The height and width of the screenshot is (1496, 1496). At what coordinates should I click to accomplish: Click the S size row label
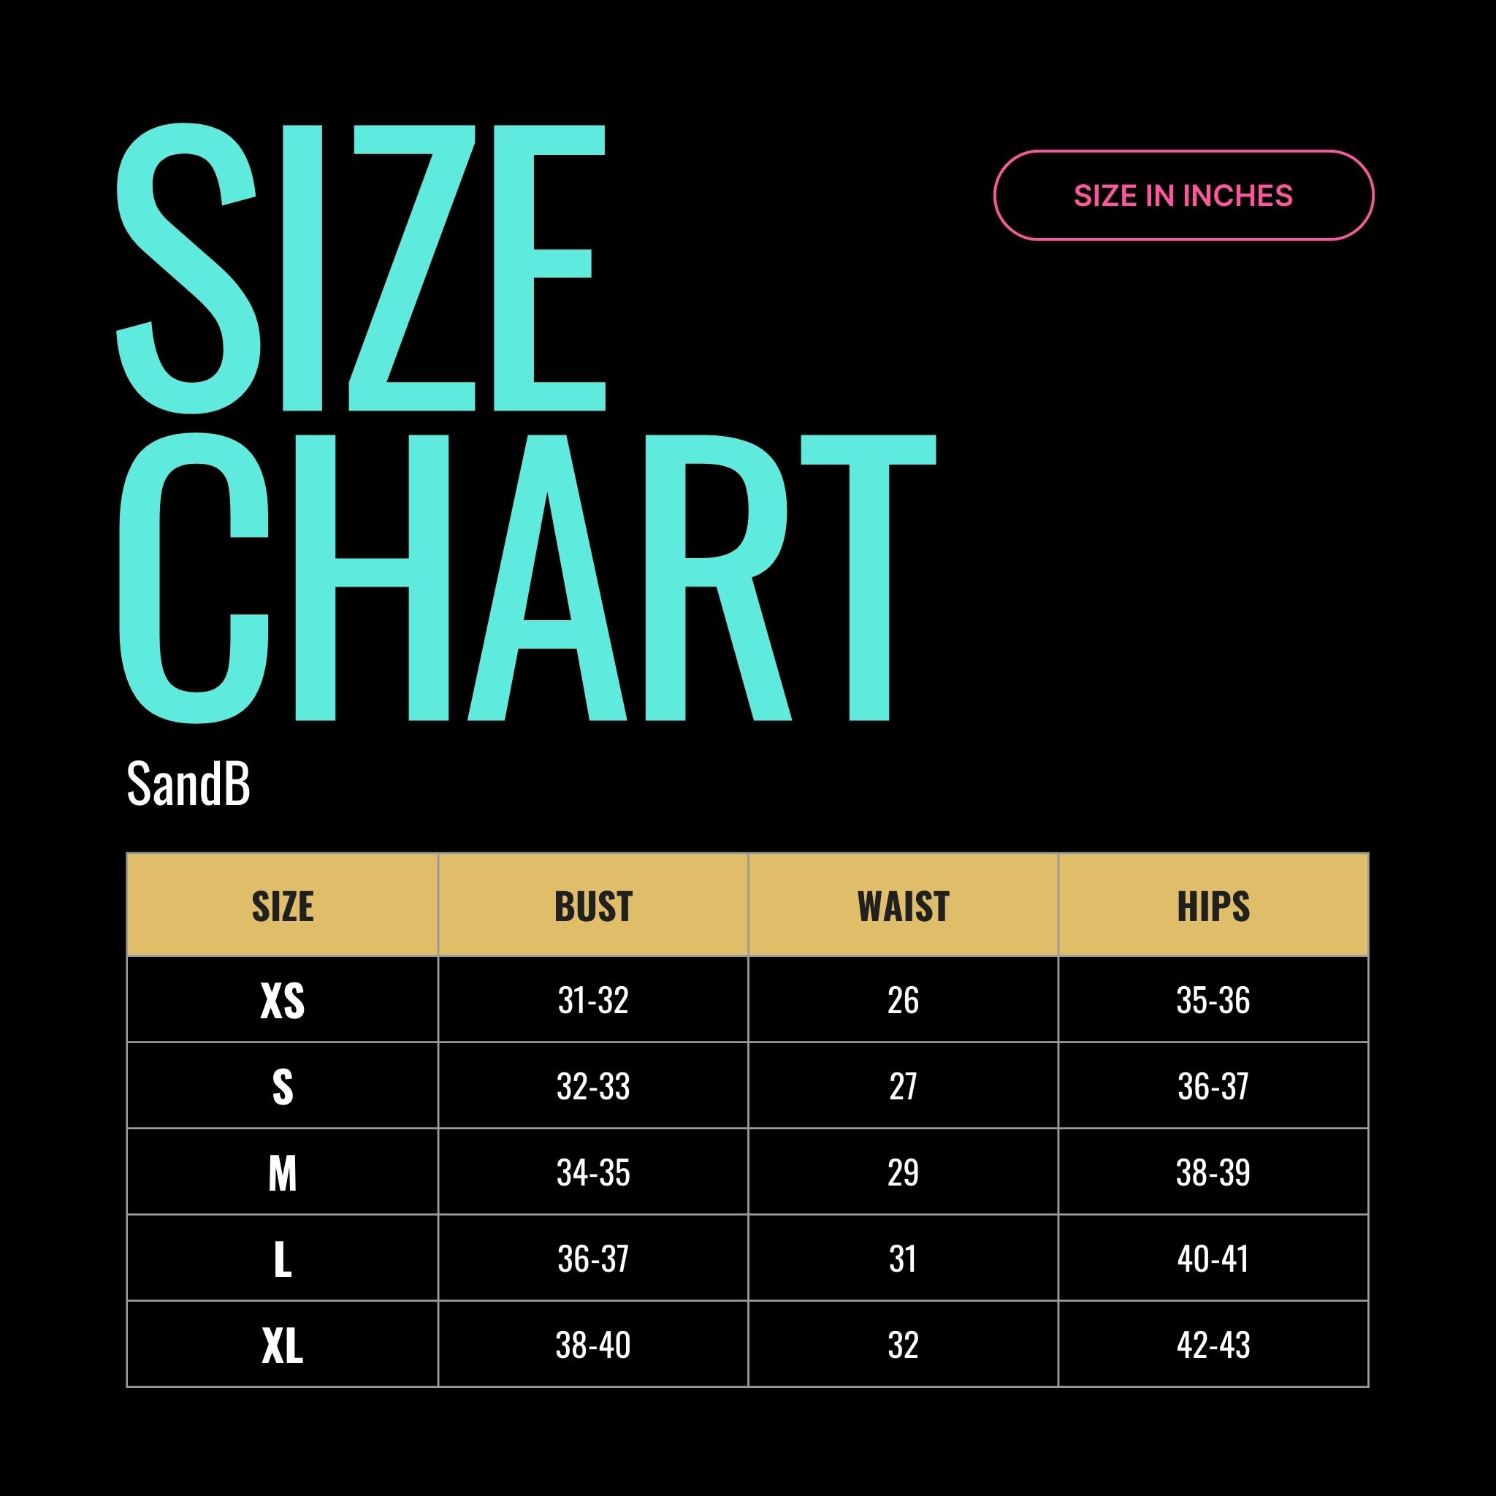283,1086
